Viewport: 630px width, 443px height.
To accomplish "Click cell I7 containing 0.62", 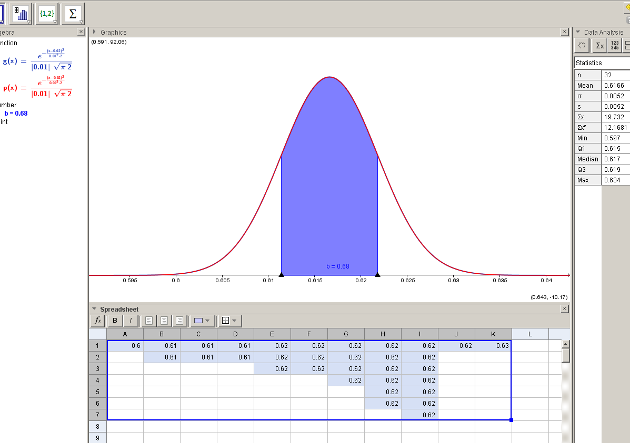I will click(x=419, y=415).
